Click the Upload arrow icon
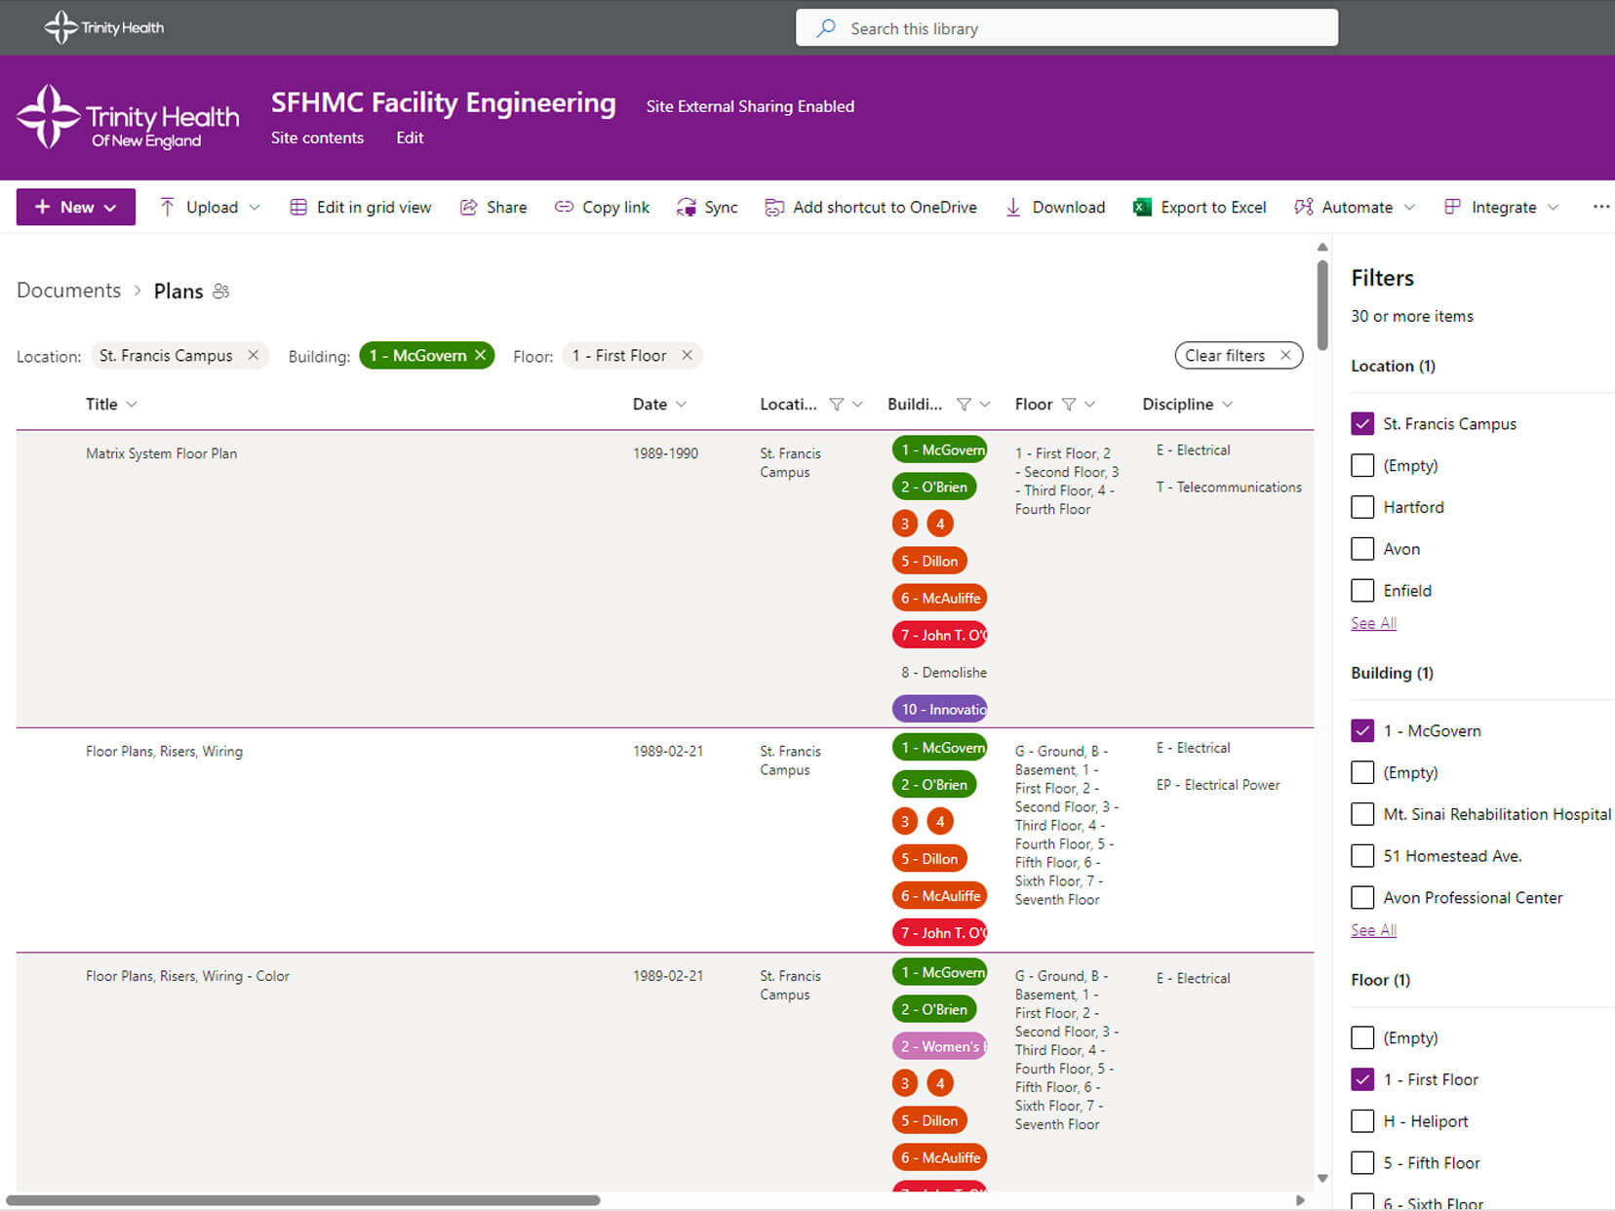Image resolution: width=1615 pixels, height=1211 pixels. [168, 207]
